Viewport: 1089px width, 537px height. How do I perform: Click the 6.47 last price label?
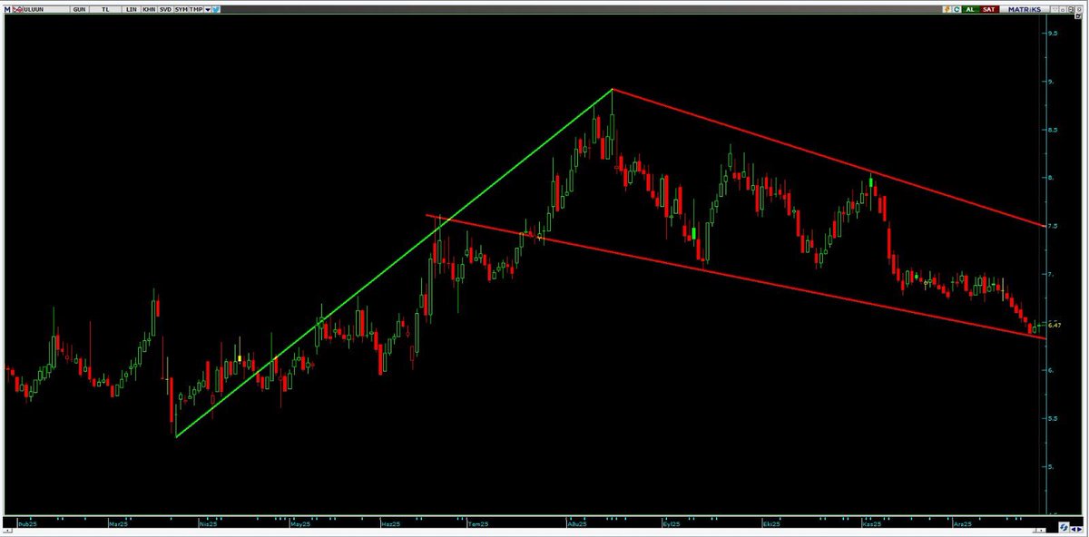pos(1054,324)
